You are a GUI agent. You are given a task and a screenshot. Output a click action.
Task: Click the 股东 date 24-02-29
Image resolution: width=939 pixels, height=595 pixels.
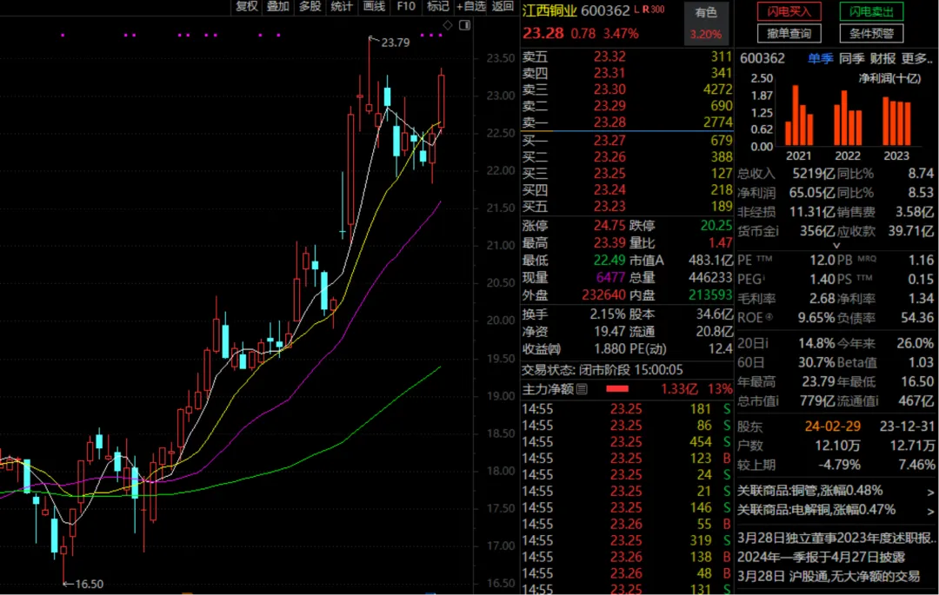click(832, 427)
